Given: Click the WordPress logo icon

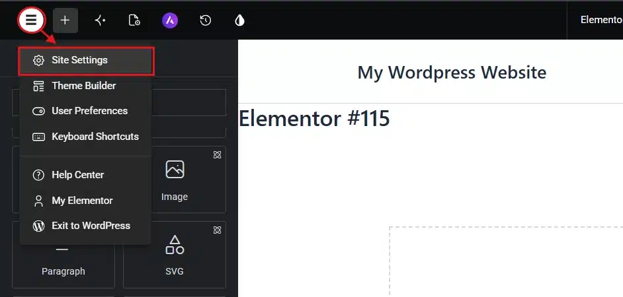Looking at the screenshot, I should pos(38,226).
